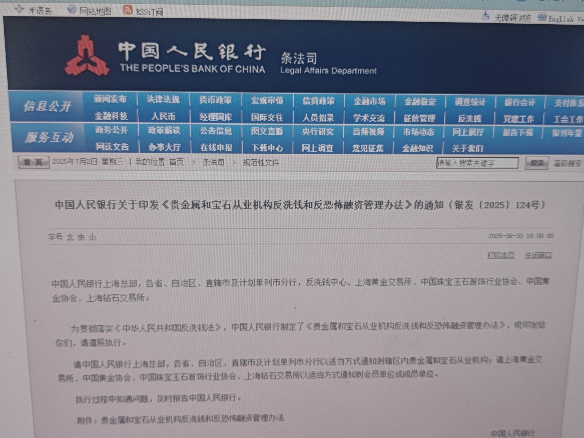Image resolution: width=584 pixels, height=438 pixels.
Task: Open 公告信息 menu item
Action: coord(216,131)
